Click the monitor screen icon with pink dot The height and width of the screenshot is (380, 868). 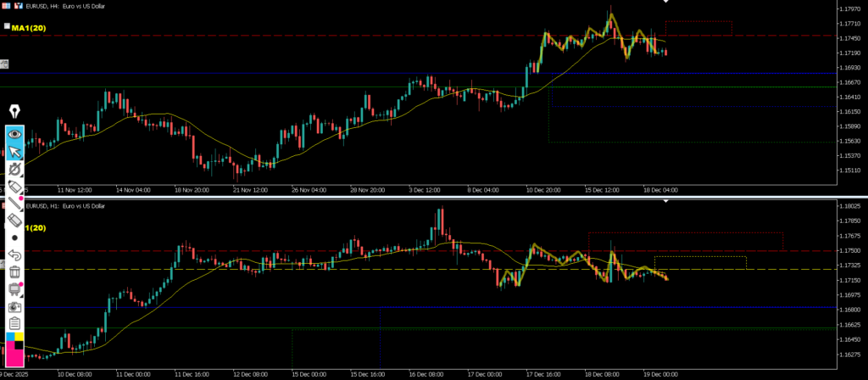pos(14,289)
